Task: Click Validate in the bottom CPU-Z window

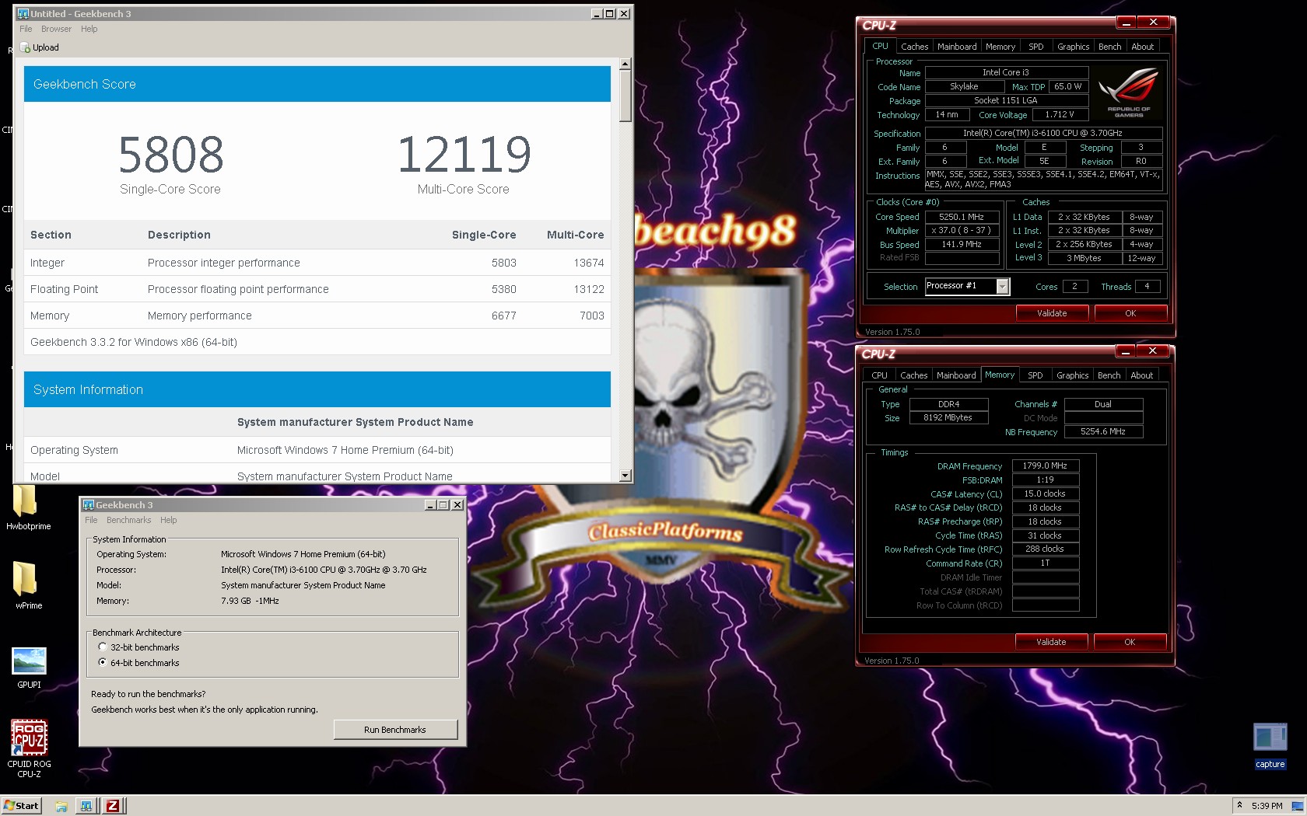Action: [1051, 642]
